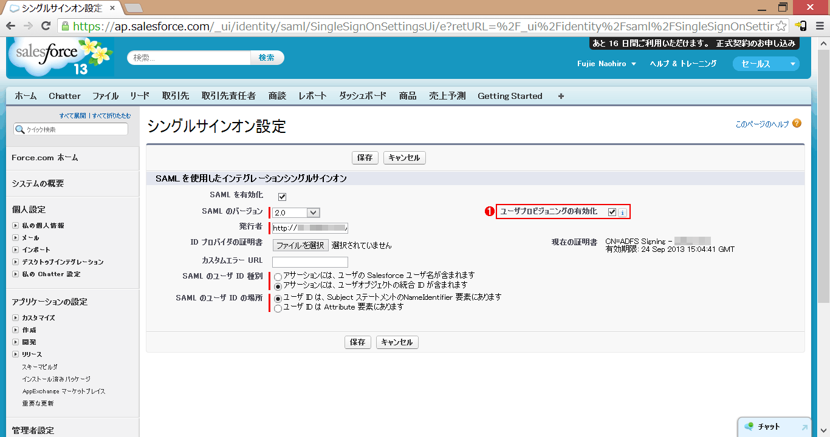This screenshot has width=830, height=437.
Task: Open help via the orange question icon
Action: pyautogui.click(x=797, y=123)
